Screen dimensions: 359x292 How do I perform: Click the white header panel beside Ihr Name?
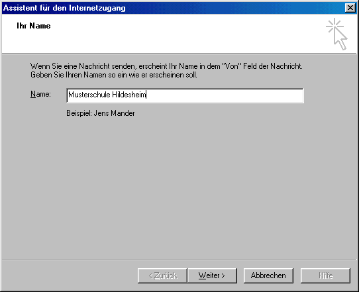pyautogui.click(x=183, y=34)
